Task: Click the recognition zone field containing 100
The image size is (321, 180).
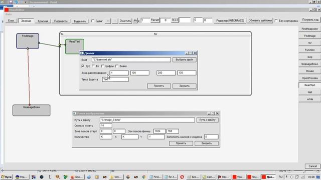Action: [140, 73]
